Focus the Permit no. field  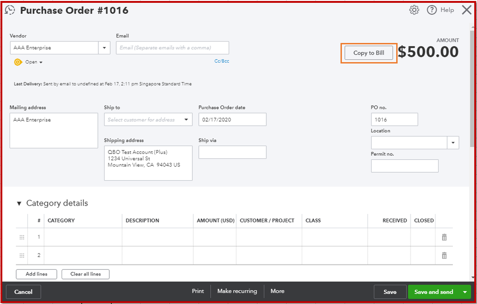point(404,166)
